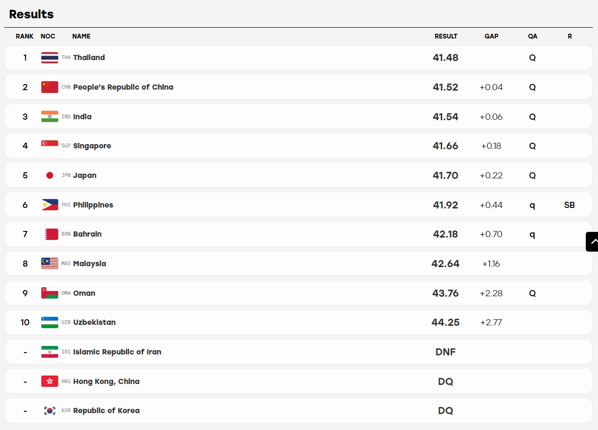Click the Philippines flag icon
The width and height of the screenshot is (598, 430).
tap(50, 205)
